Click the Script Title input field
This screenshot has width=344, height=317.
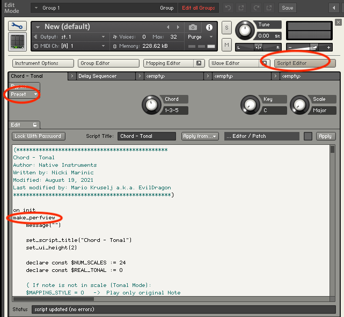(x=147, y=136)
